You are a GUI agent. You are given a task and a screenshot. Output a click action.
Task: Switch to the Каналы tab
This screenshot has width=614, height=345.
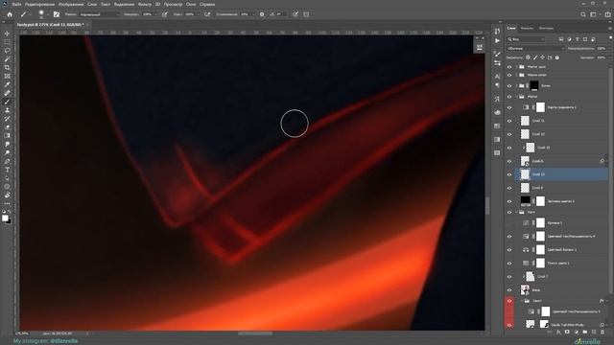tap(527, 28)
